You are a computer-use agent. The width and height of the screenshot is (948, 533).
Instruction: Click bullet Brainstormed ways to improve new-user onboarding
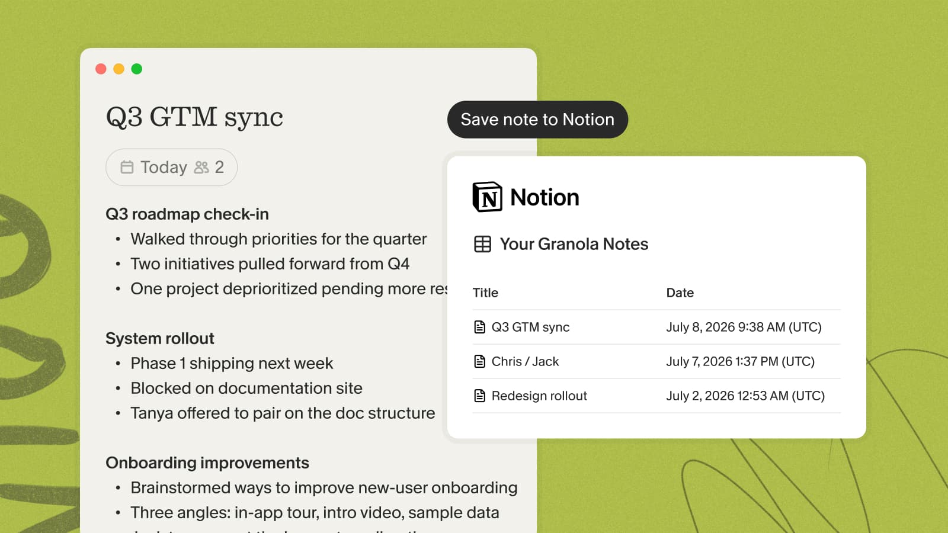[x=324, y=487]
